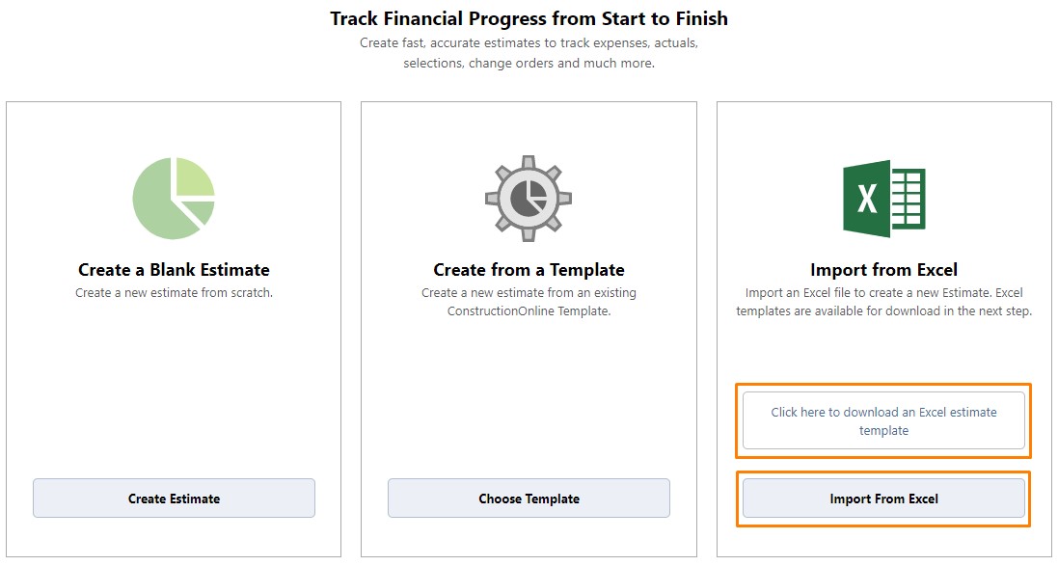Click the white X on Excel logo
The image size is (1058, 566).
(x=867, y=199)
